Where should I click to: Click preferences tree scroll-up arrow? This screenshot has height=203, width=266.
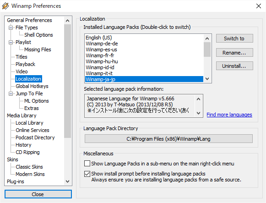[x=67, y=21]
